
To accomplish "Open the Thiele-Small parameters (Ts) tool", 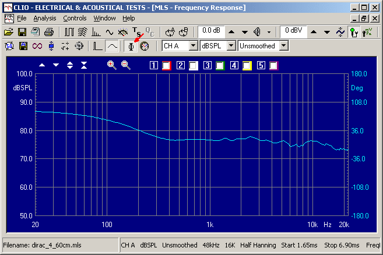I will click(x=136, y=31).
